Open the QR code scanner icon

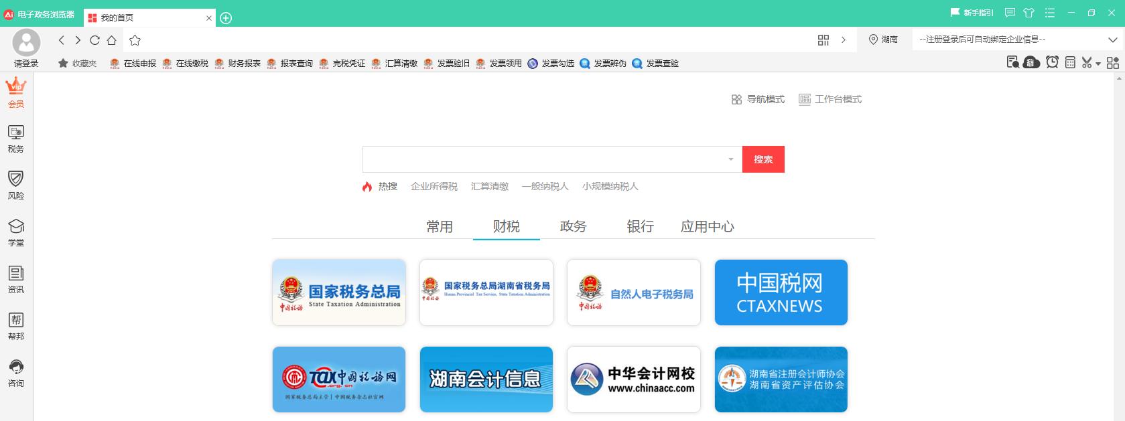[x=823, y=40]
